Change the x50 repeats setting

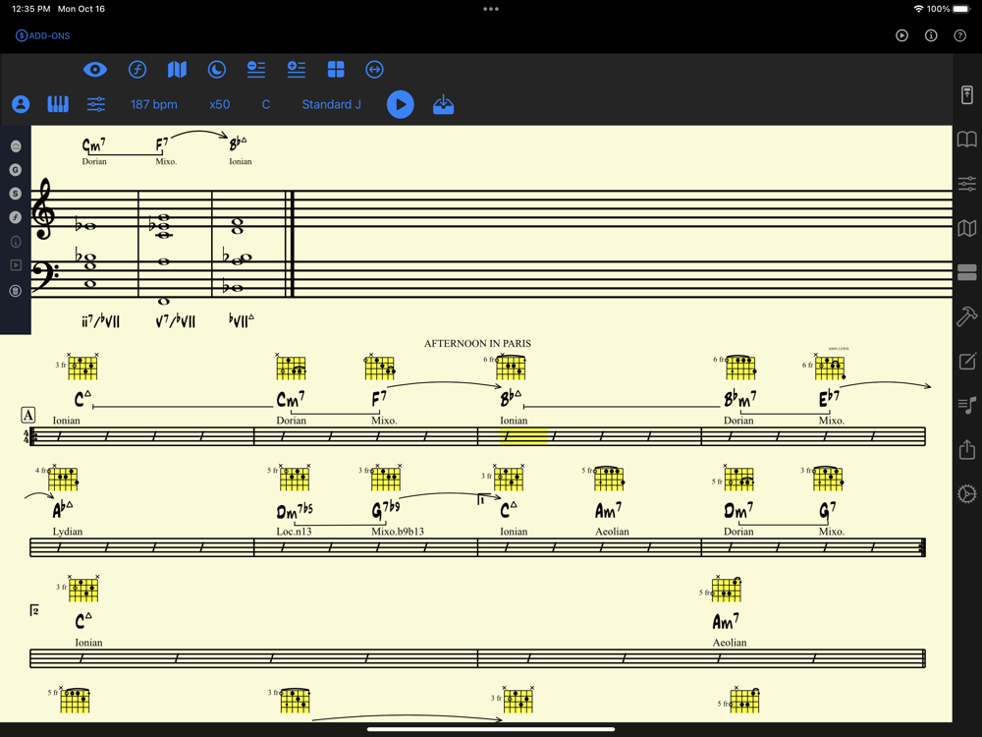click(x=219, y=105)
